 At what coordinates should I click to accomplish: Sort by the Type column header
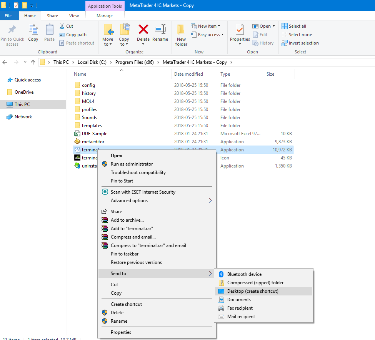tap(225, 74)
